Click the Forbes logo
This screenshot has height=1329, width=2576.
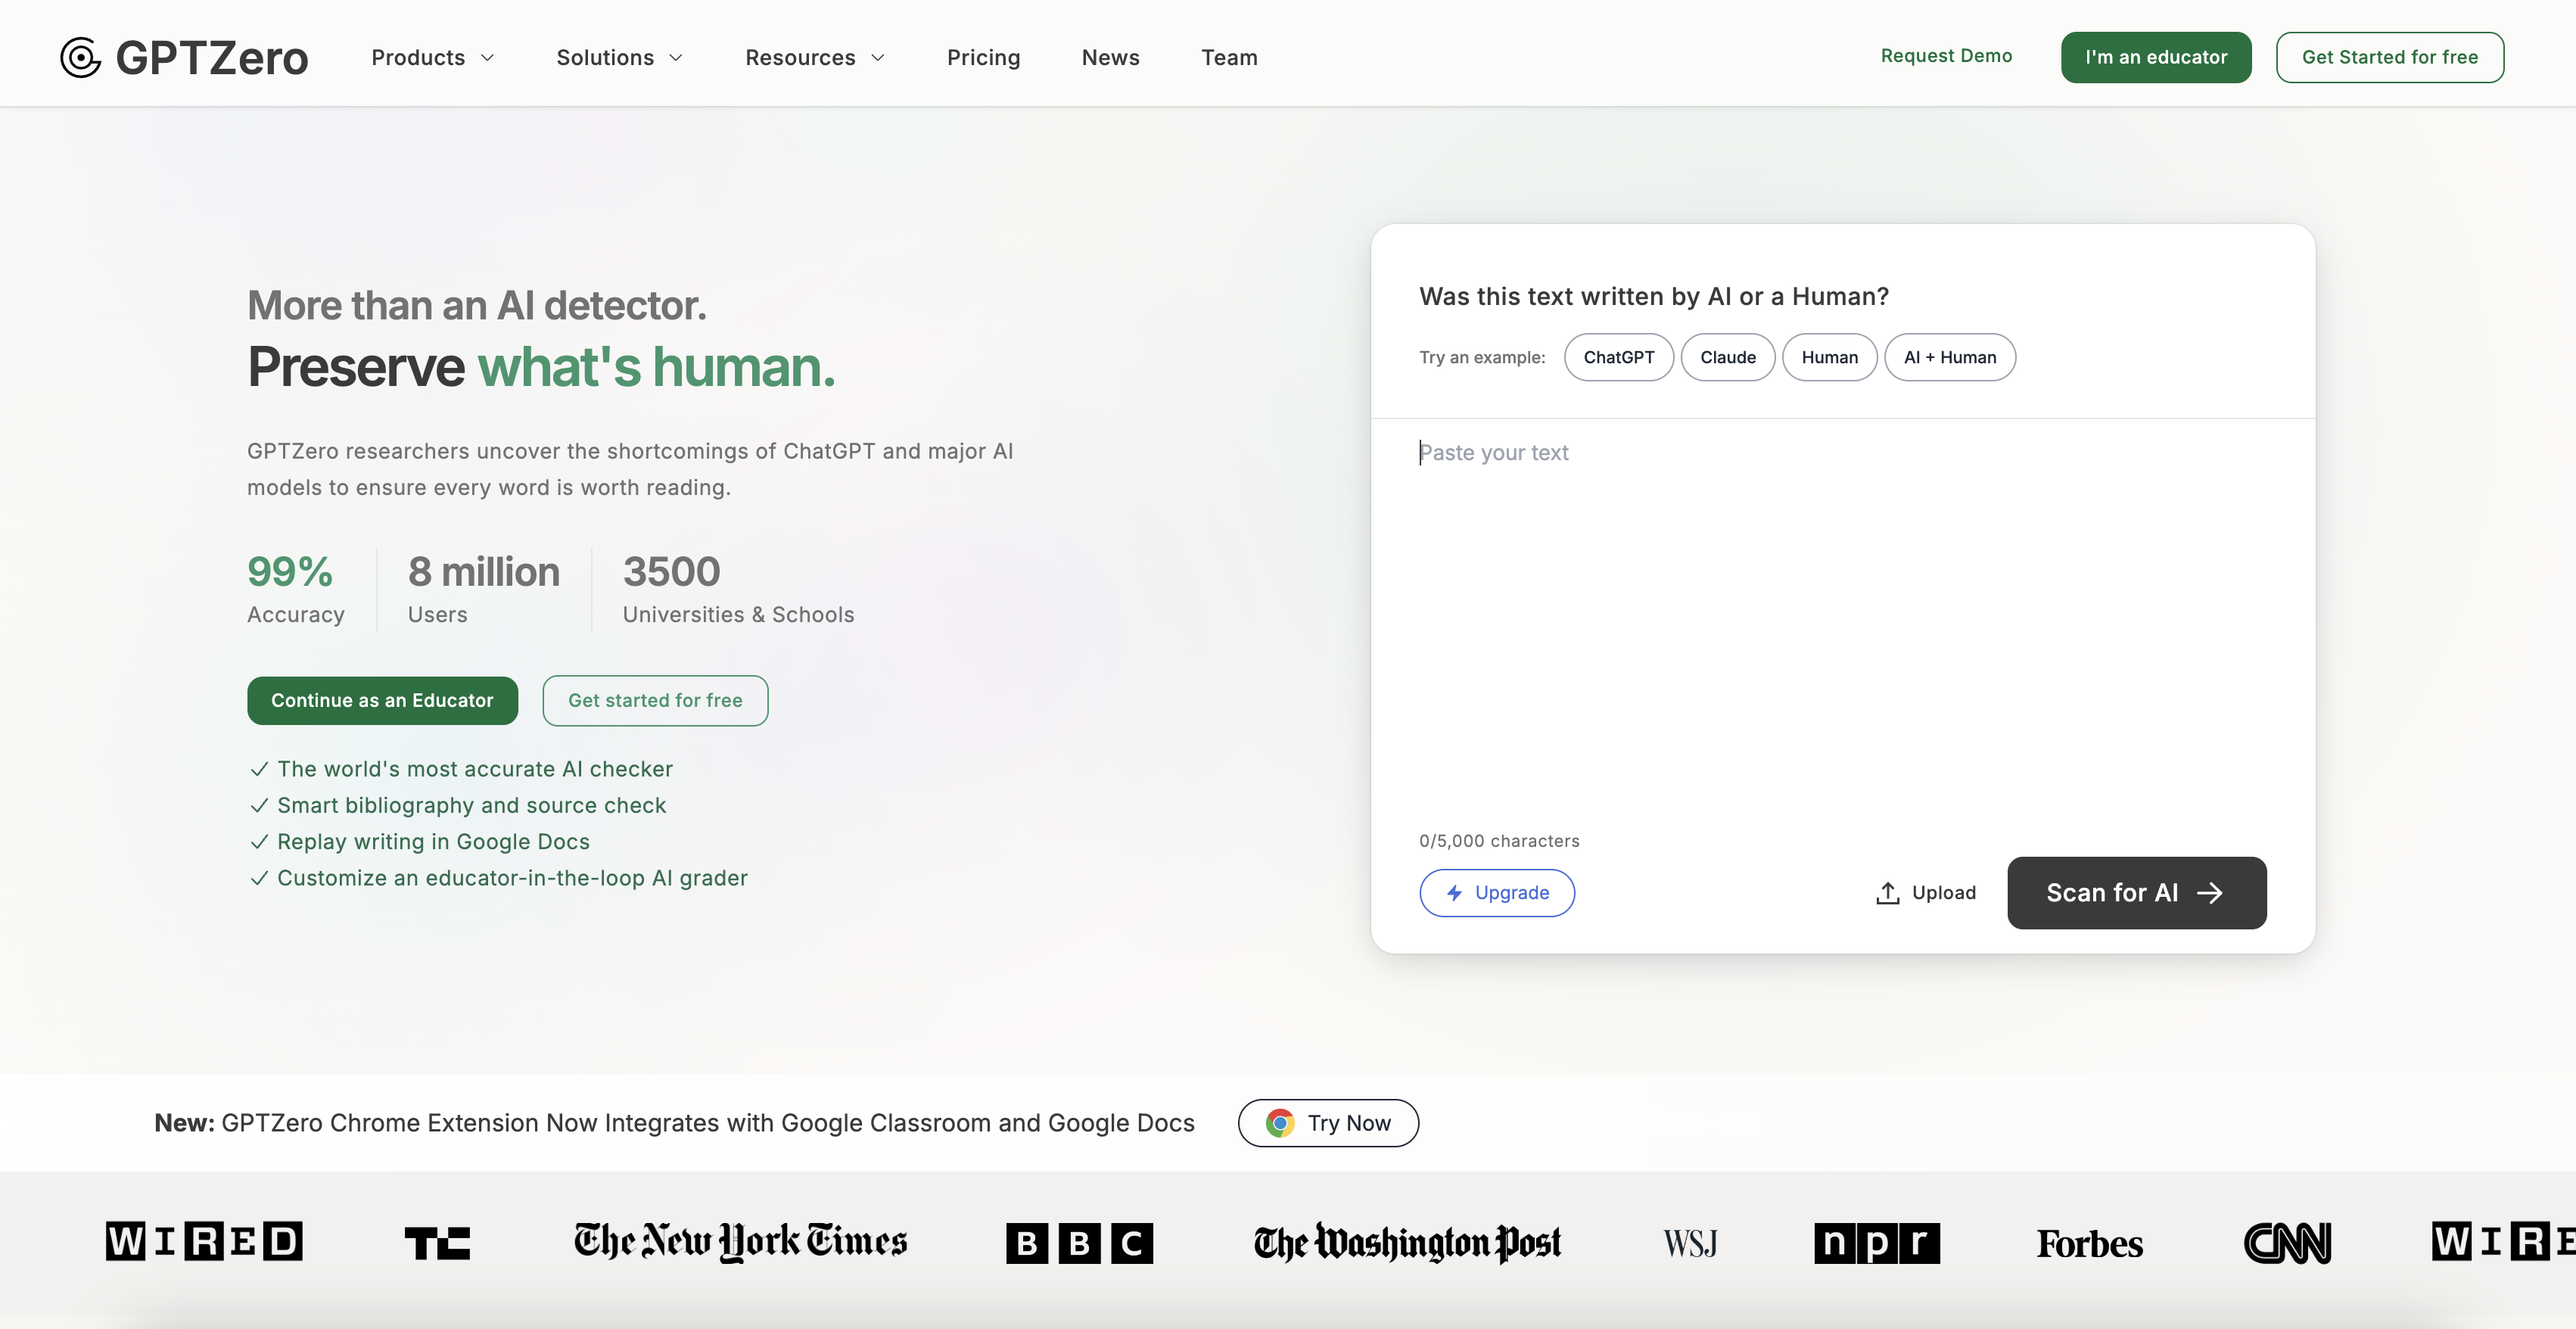coord(2090,1243)
